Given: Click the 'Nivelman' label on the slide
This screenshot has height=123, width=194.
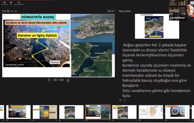Looking at the screenshot, I should pos(55,62).
